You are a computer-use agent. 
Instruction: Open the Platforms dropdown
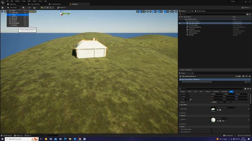point(62,7)
